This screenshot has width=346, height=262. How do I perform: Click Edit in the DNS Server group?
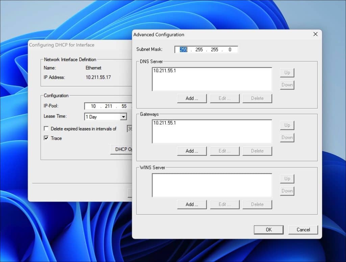[224, 98]
